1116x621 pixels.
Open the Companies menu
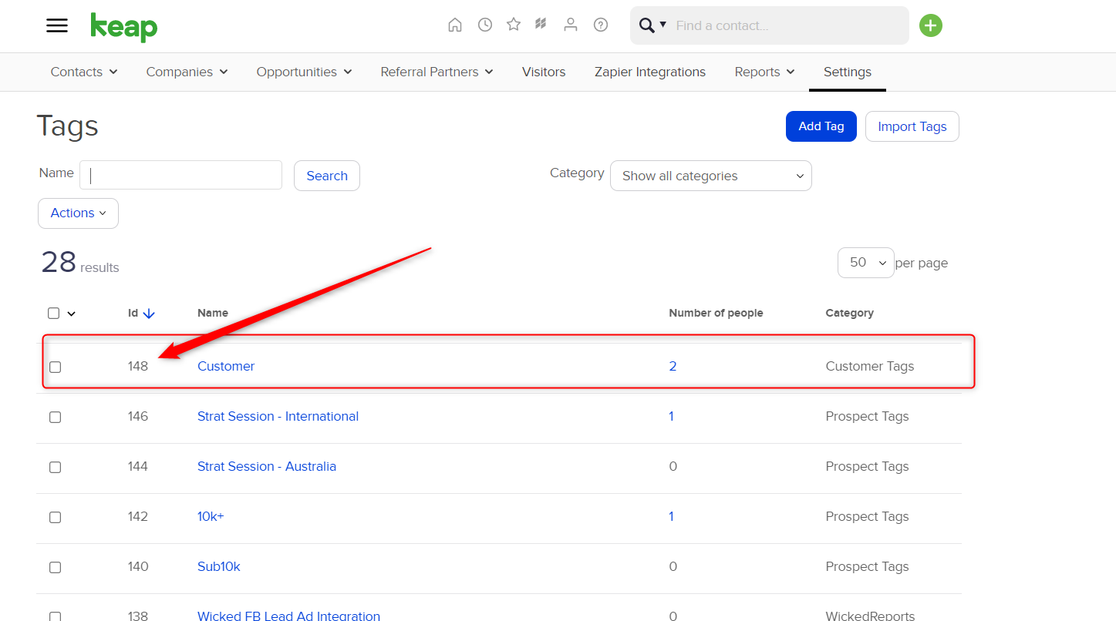tap(187, 72)
